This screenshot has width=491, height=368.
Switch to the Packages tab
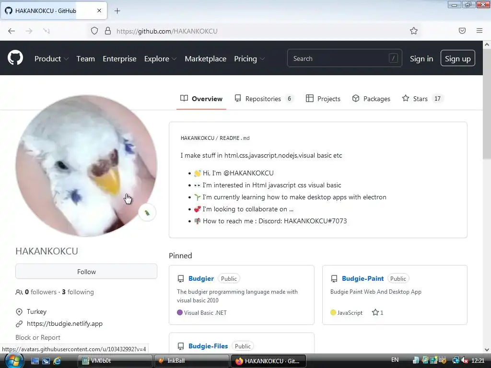[x=371, y=99]
